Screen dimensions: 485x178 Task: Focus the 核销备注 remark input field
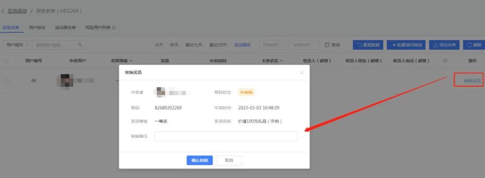click(x=226, y=136)
